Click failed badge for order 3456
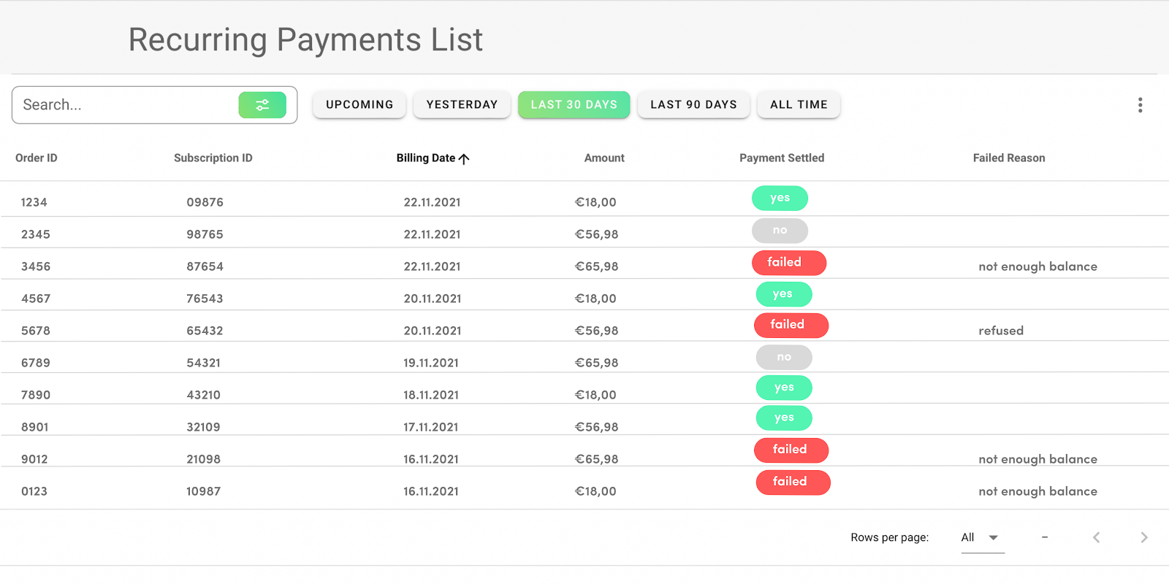This screenshot has width=1169, height=584. 789,263
